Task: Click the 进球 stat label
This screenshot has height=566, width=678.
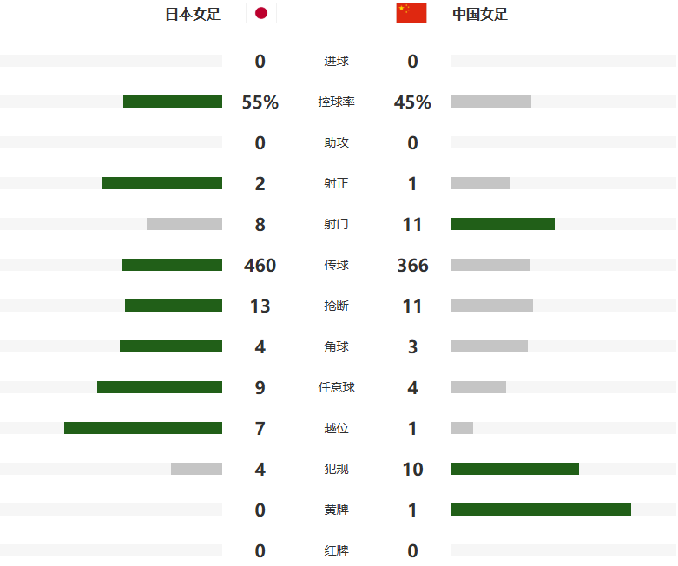Action: 337,61
